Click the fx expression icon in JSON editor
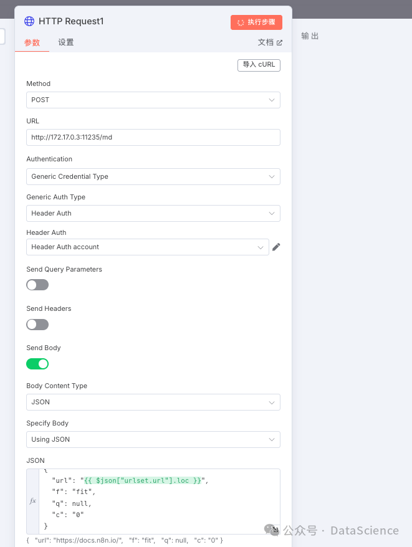 tap(33, 501)
